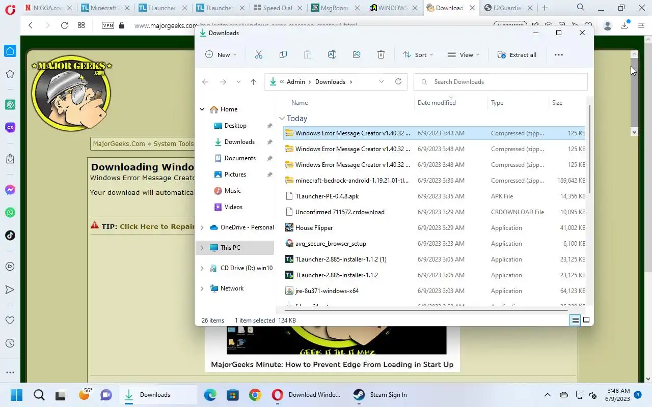Open Opera sidebar Player icon
This screenshot has height=407, width=652.
(x=10, y=266)
